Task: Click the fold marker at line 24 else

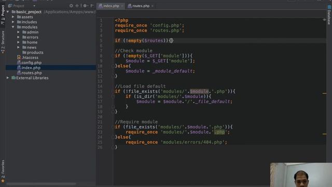Action: pos(113,137)
